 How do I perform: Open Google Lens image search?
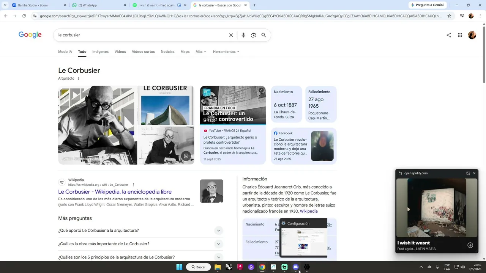coord(254,35)
